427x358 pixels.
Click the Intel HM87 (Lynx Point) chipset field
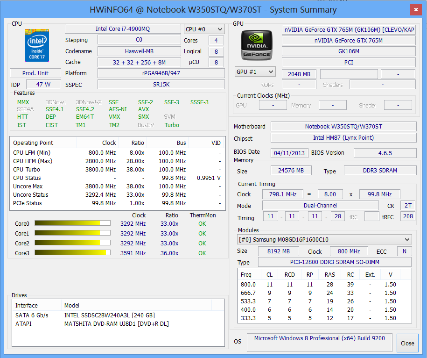coord(343,138)
